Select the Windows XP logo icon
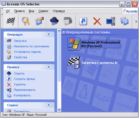Image resolution: width=139 pixels, height=118 pixels. [74, 44]
